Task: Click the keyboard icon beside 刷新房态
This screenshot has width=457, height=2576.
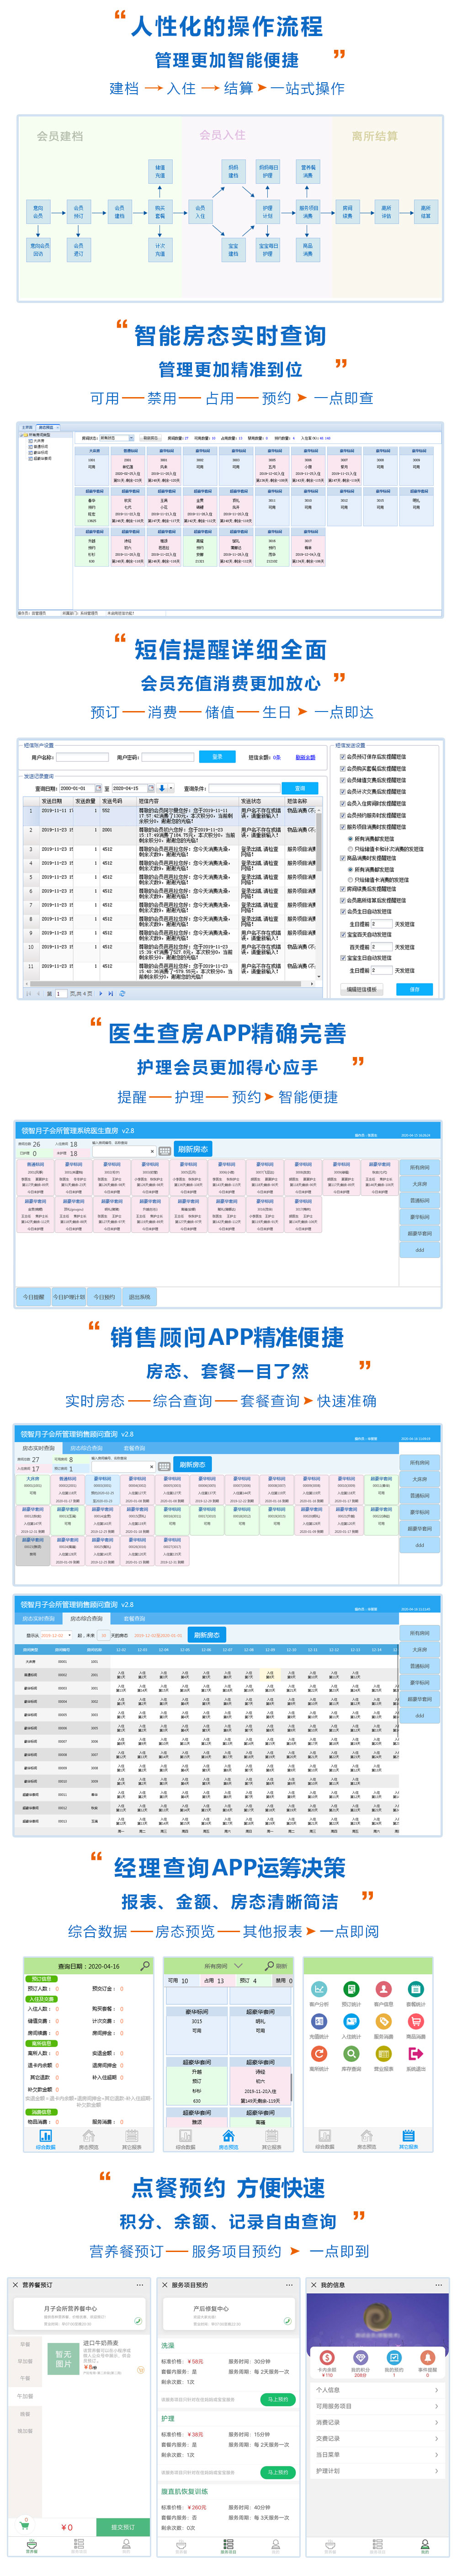Action: pos(165,1150)
